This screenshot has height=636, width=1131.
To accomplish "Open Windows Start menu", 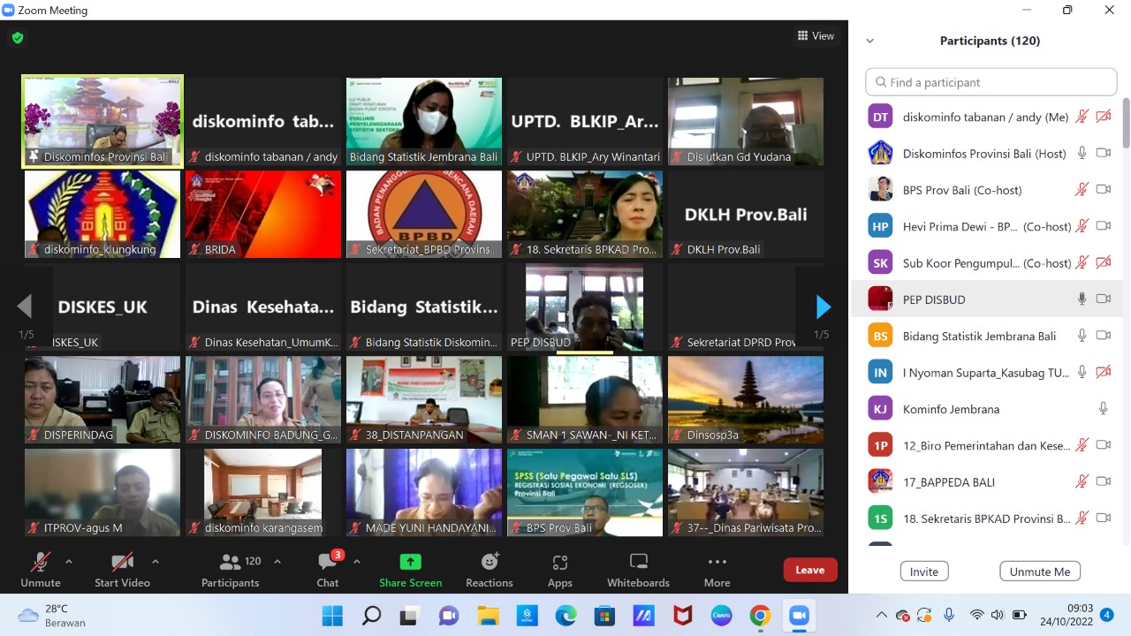I will [333, 615].
